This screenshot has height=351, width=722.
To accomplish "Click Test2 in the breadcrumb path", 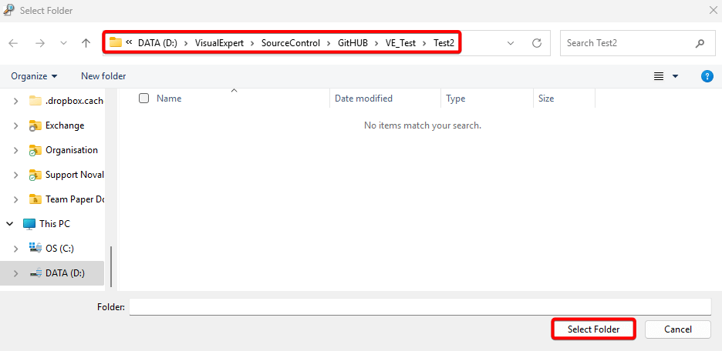I will pos(444,43).
